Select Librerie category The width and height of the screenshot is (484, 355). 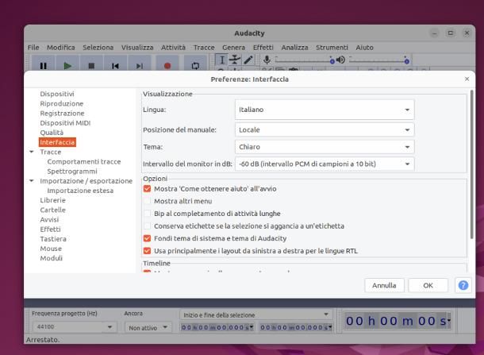(53, 200)
